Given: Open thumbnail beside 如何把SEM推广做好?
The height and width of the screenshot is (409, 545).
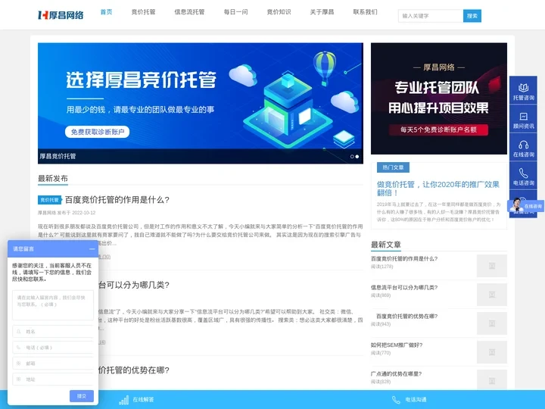Looking at the screenshot, I should click(491, 352).
